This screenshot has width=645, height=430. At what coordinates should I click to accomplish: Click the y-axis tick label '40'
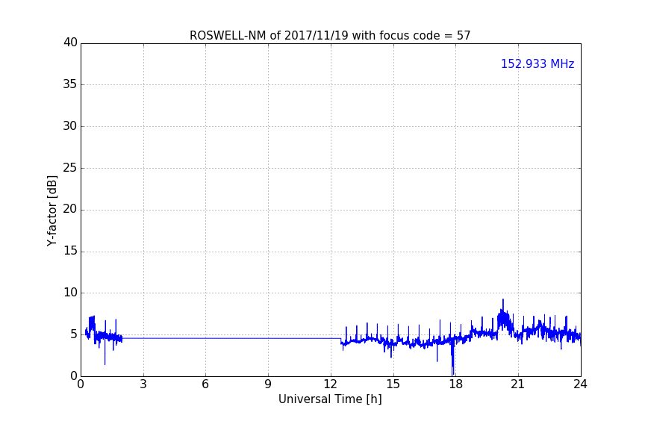pyautogui.click(x=70, y=43)
